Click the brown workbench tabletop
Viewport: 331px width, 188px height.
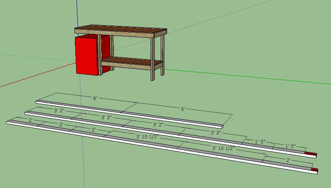[x=120, y=30]
